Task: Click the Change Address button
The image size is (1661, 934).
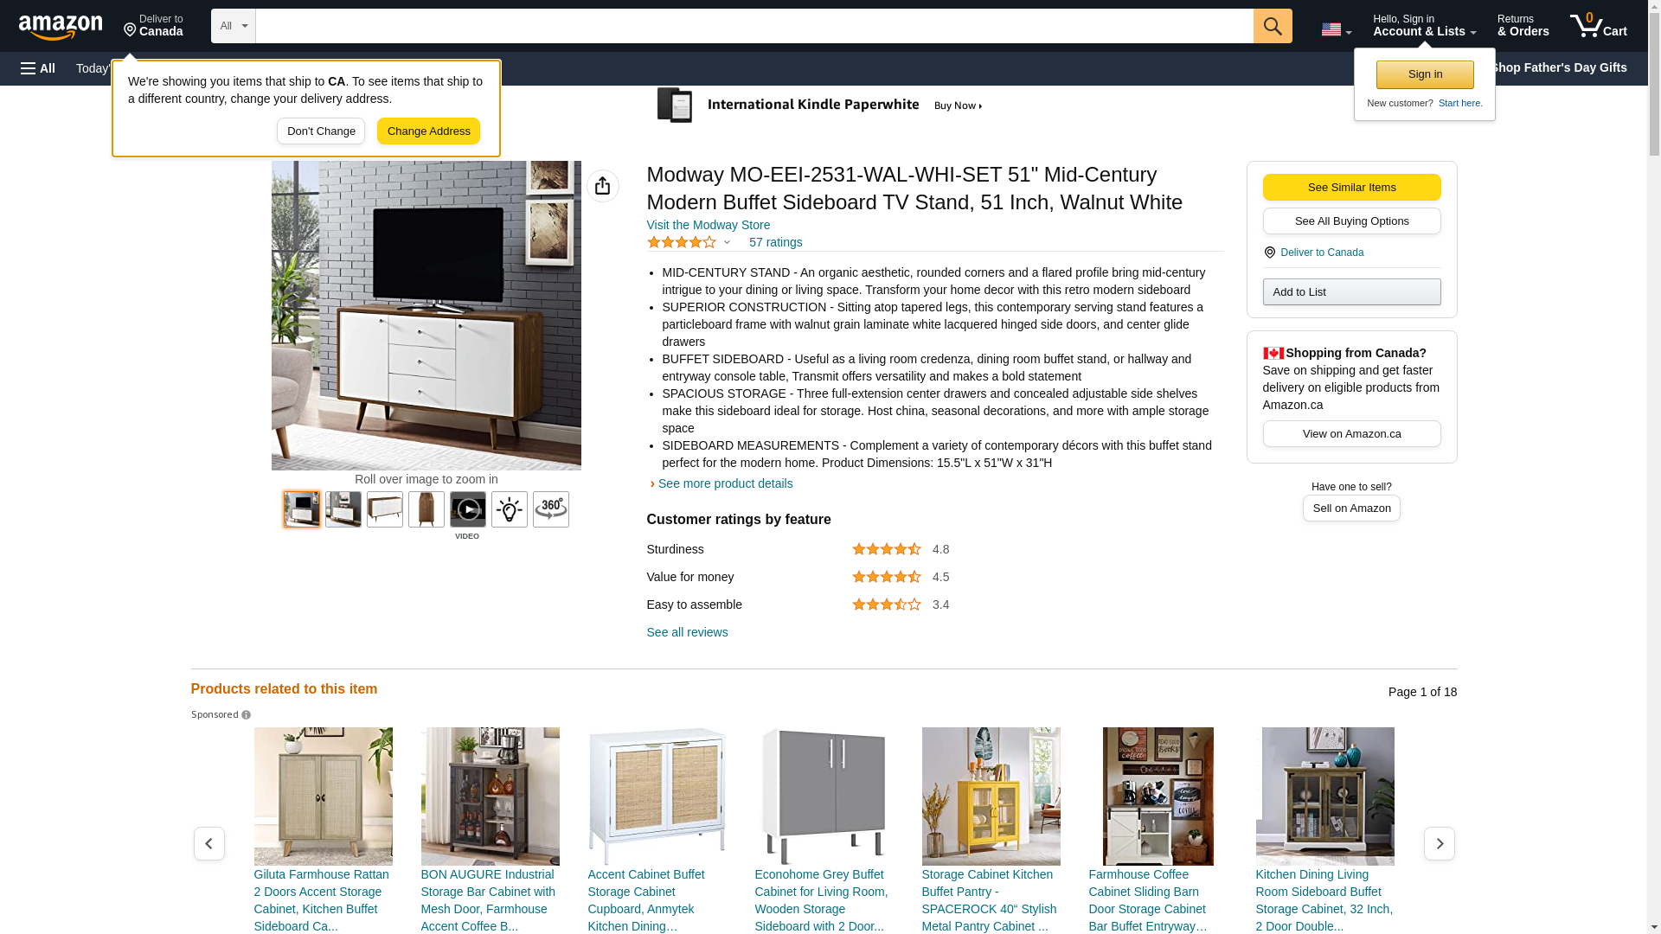Action: (428, 131)
